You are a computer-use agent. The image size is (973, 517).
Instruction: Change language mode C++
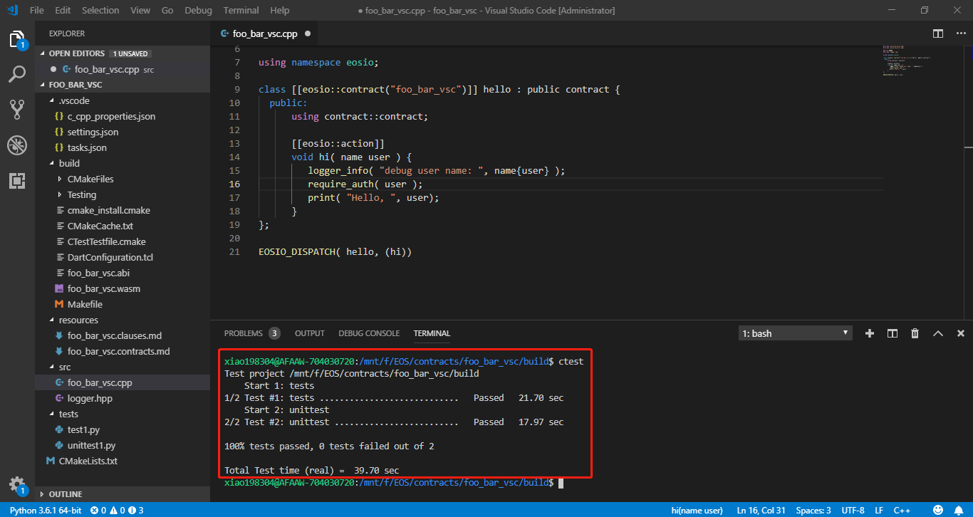click(902, 511)
